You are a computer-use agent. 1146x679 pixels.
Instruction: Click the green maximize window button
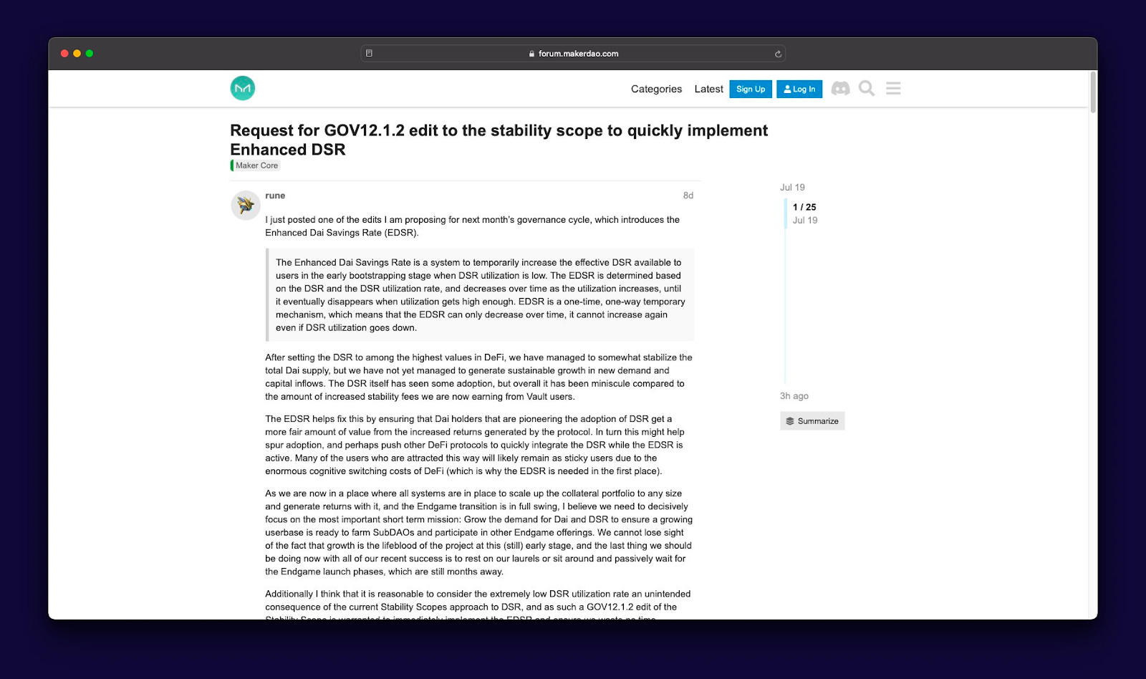90,54
